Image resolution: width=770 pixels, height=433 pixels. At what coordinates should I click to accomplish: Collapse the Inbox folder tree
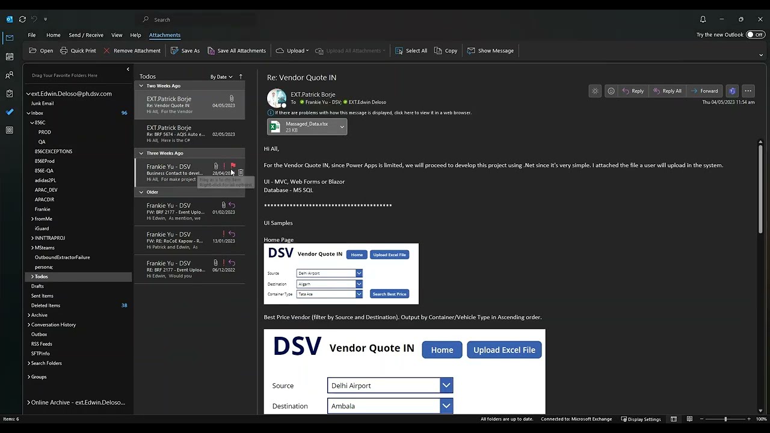click(28, 113)
